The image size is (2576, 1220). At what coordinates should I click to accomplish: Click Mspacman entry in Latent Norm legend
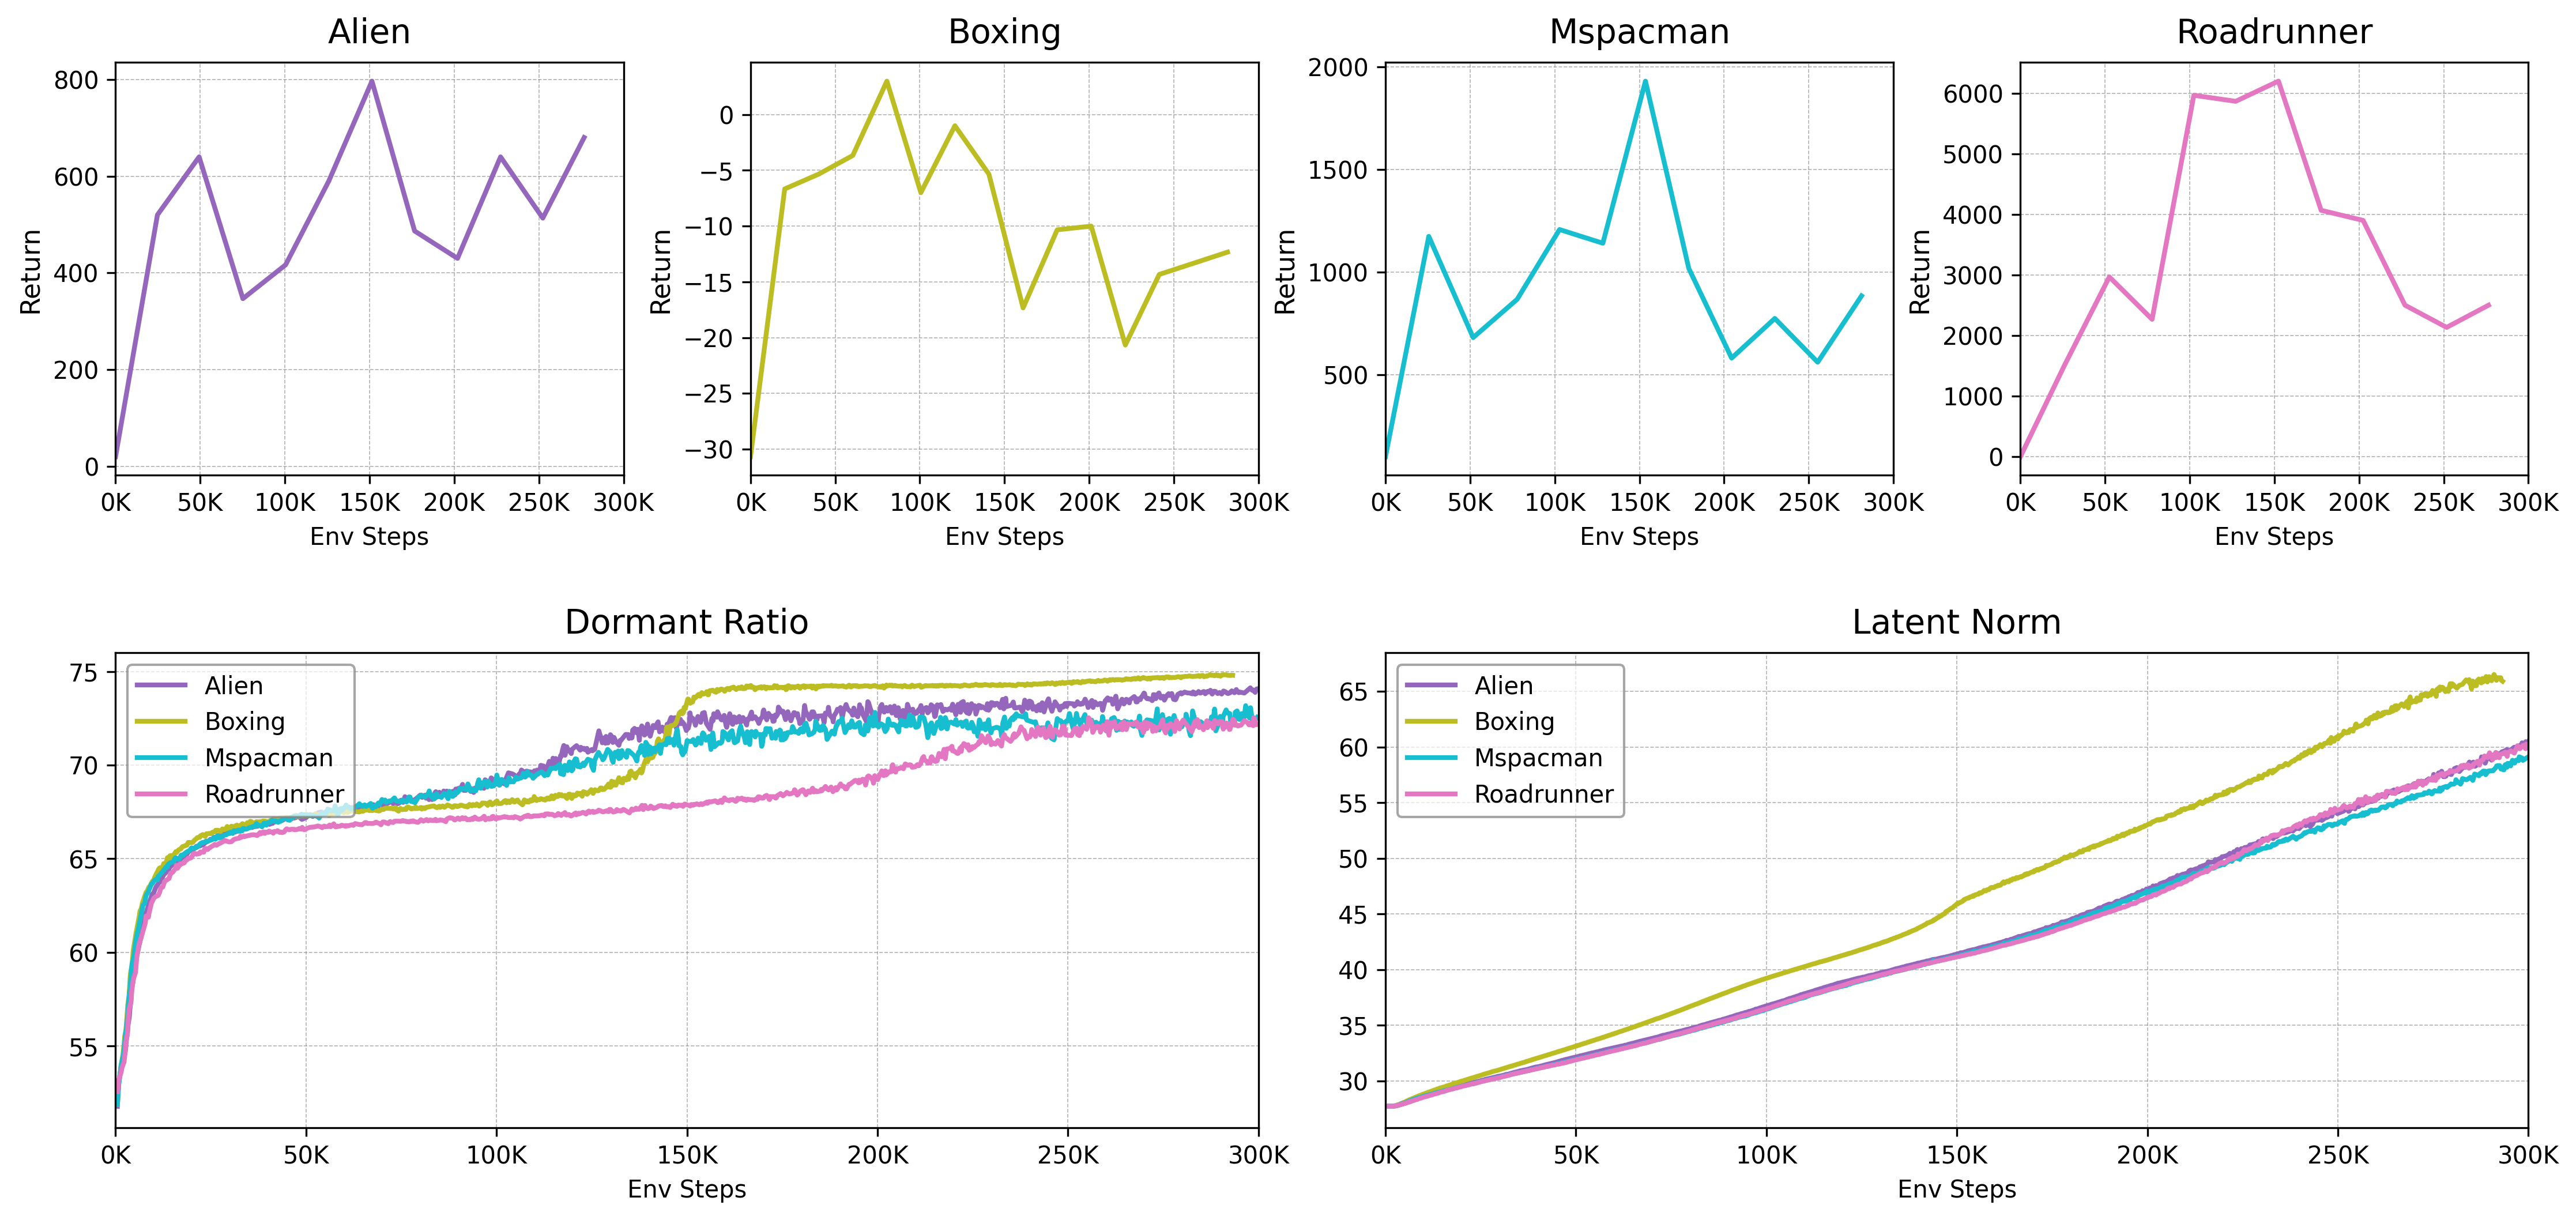coord(1538,758)
